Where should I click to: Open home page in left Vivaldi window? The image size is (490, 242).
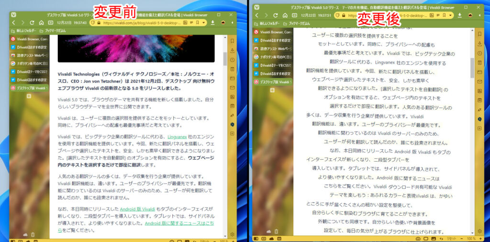41,22
